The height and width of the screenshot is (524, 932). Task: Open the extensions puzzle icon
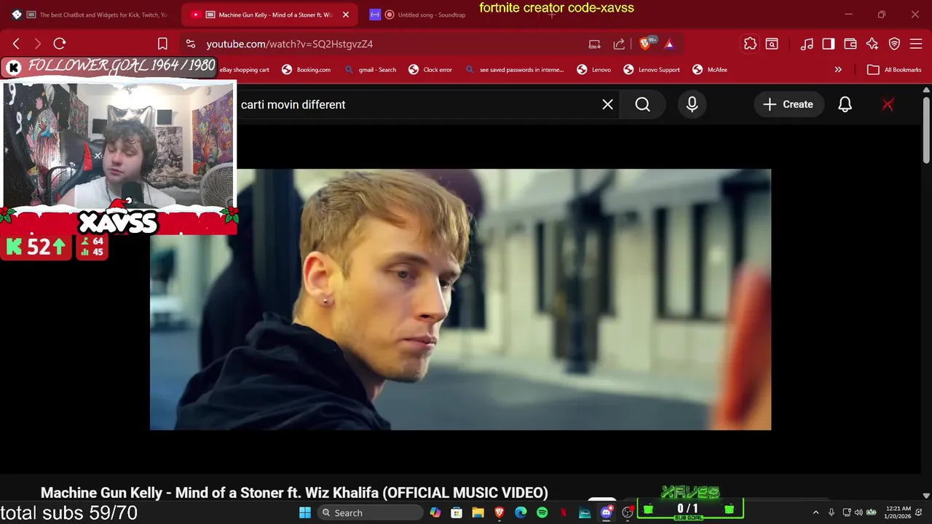coord(750,44)
